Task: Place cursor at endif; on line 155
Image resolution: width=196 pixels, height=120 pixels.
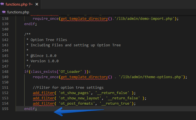Action: tap(30, 109)
